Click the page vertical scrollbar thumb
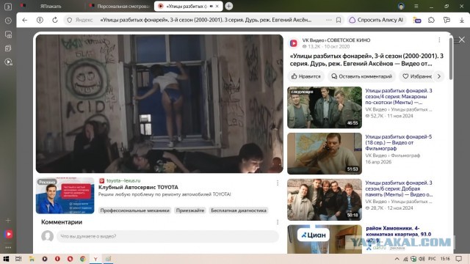 tap(451, 59)
